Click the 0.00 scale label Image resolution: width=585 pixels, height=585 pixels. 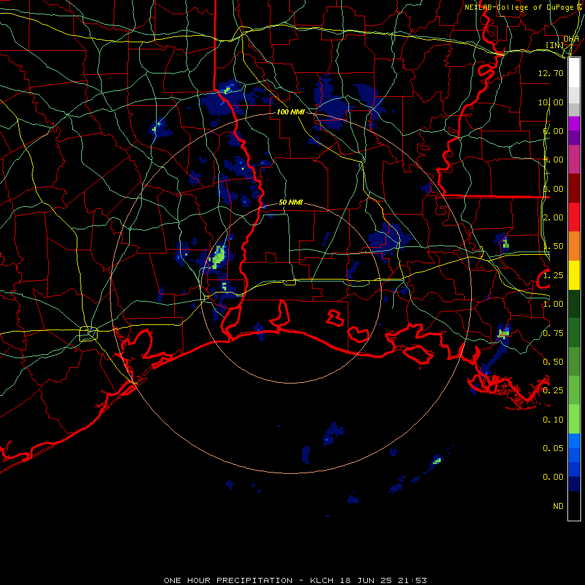(553, 477)
